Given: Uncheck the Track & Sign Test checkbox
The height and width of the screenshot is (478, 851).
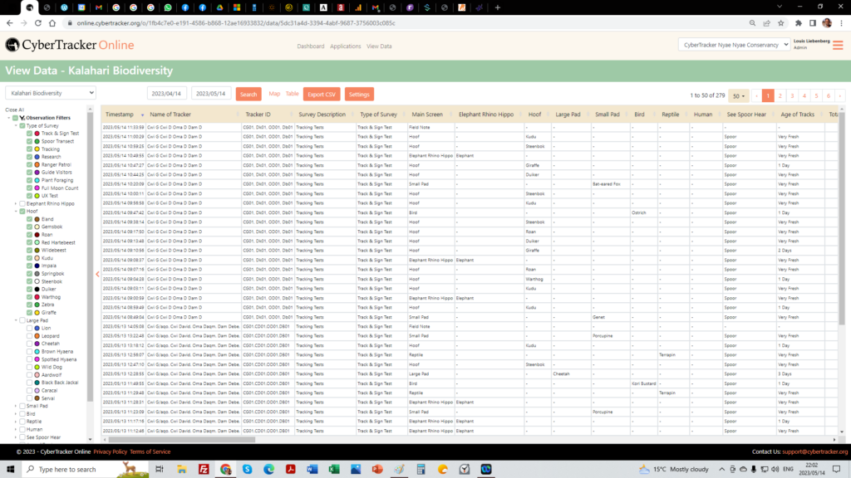Looking at the screenshot, I should pyautogui.click(x=29, y=134).
